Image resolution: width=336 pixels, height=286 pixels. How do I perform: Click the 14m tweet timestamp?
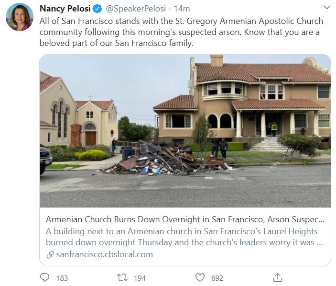coord(182,9)
